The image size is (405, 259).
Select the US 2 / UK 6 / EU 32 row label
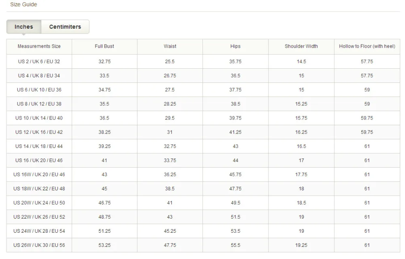click(39, 61)
